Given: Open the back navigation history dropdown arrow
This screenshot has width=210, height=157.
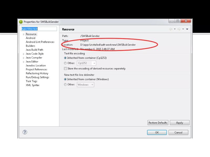Looking at the screenshot, I should pos(175,29).
